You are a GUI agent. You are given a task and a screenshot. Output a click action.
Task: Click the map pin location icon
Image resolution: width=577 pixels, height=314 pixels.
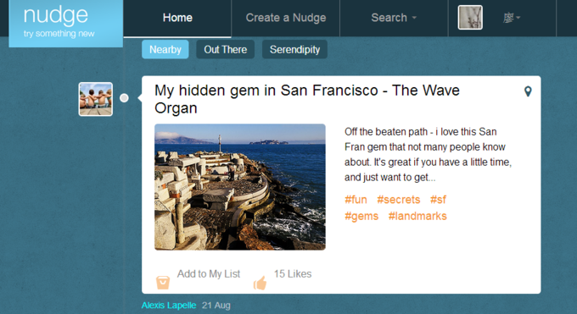pyautogui.click(x=528, y=91)
